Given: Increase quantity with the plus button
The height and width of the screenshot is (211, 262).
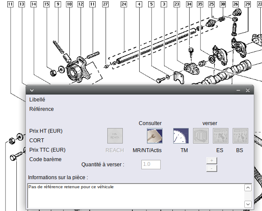Looking at the screenshot, I should pyautogui.click(x=212, y=160).
